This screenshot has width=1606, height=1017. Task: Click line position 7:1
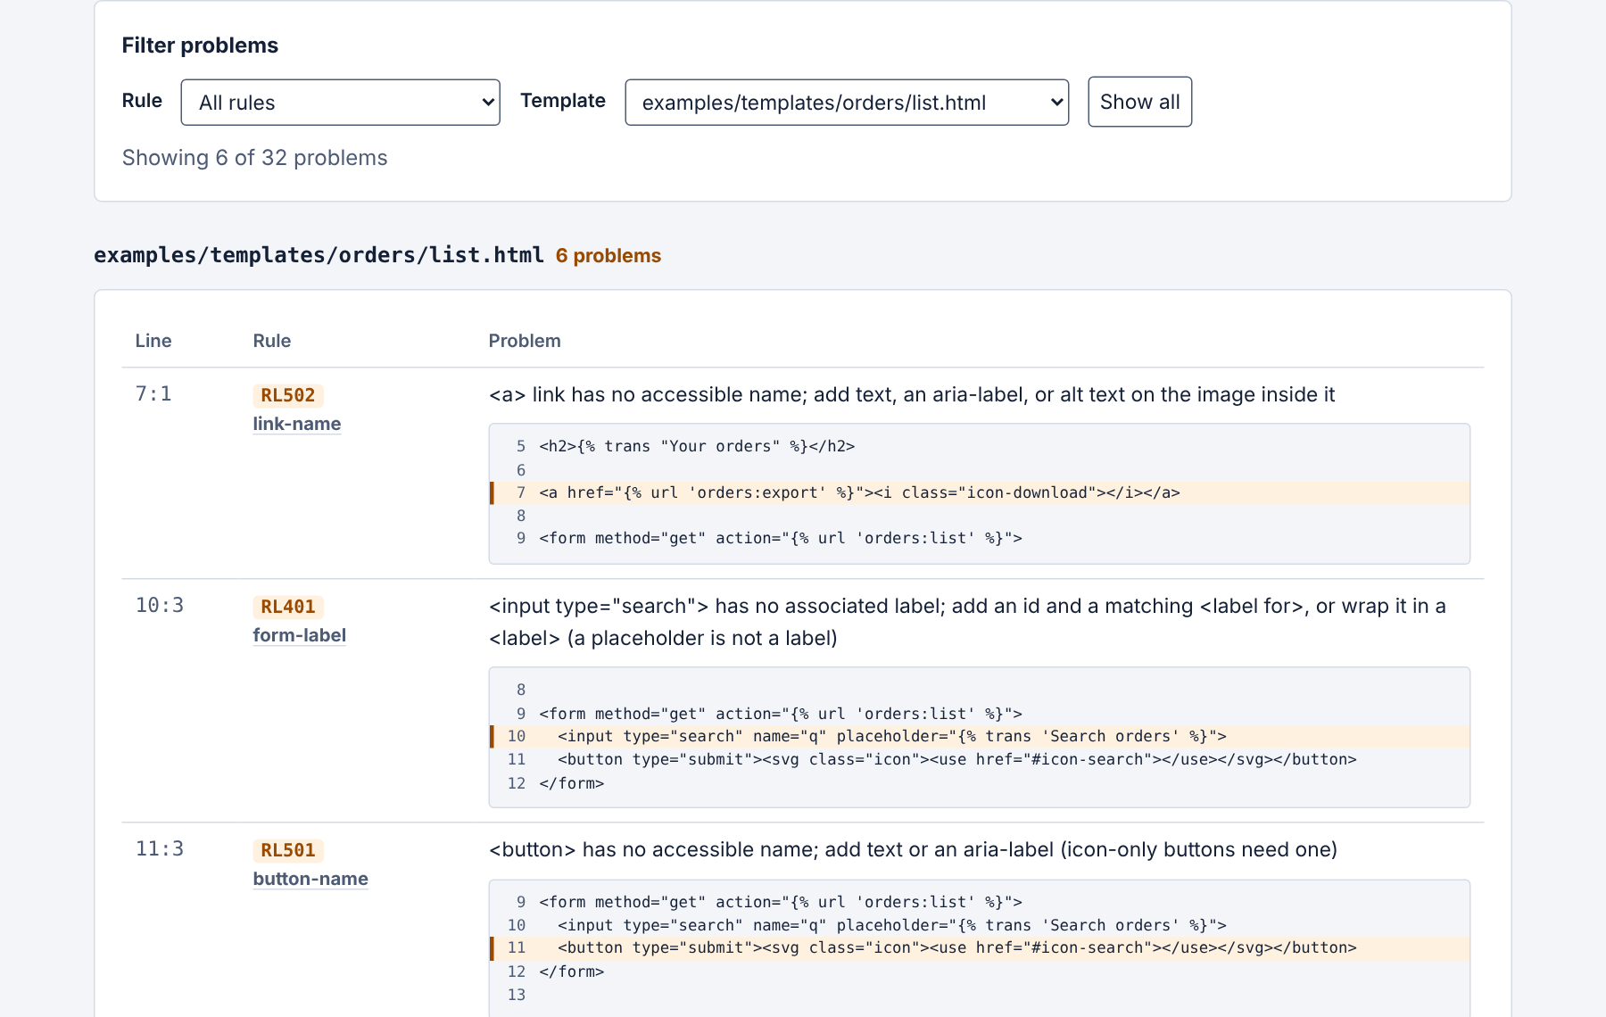click(x=153, y=394)
